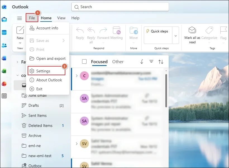Expand the New mail dropdown arrow

click(20, 43)
